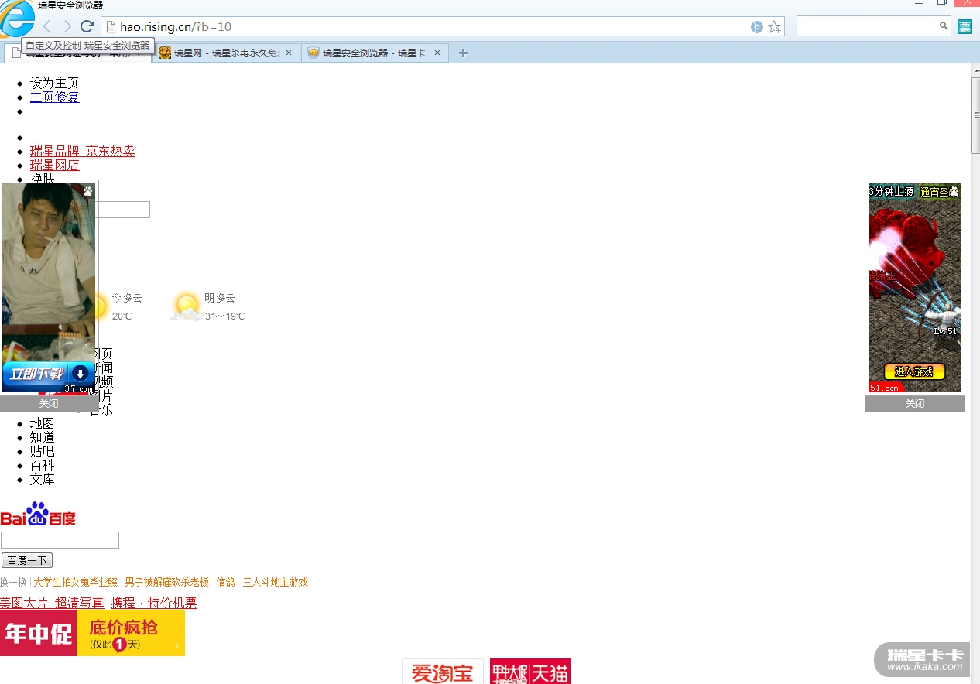Open the 三人斗地主游戏 link
980x684 pixels.
coord(275,582)
